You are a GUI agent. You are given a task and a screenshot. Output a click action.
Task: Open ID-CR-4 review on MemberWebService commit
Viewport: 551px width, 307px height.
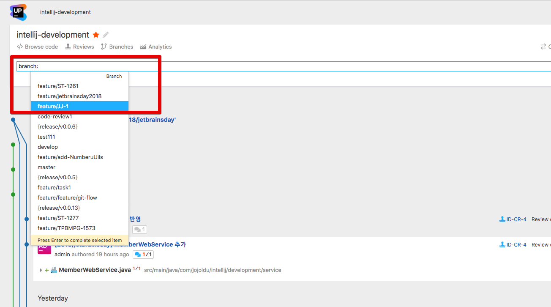(x=513, y=245)
